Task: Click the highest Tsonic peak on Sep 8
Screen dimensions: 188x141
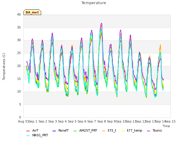Action: coord(102,23)
